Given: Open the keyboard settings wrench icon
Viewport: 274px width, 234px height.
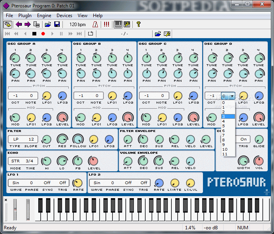Looking at the screenshot, I should point(127,25).
